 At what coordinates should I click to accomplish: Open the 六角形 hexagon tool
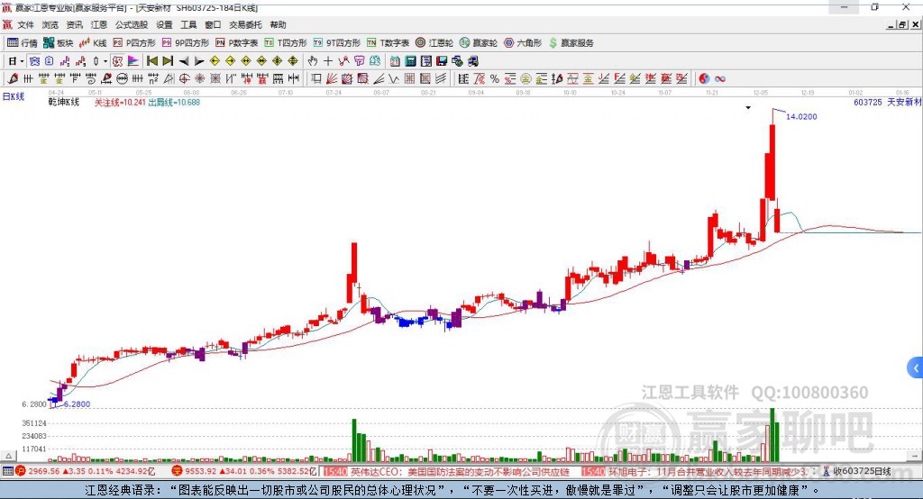click(523, 43)
